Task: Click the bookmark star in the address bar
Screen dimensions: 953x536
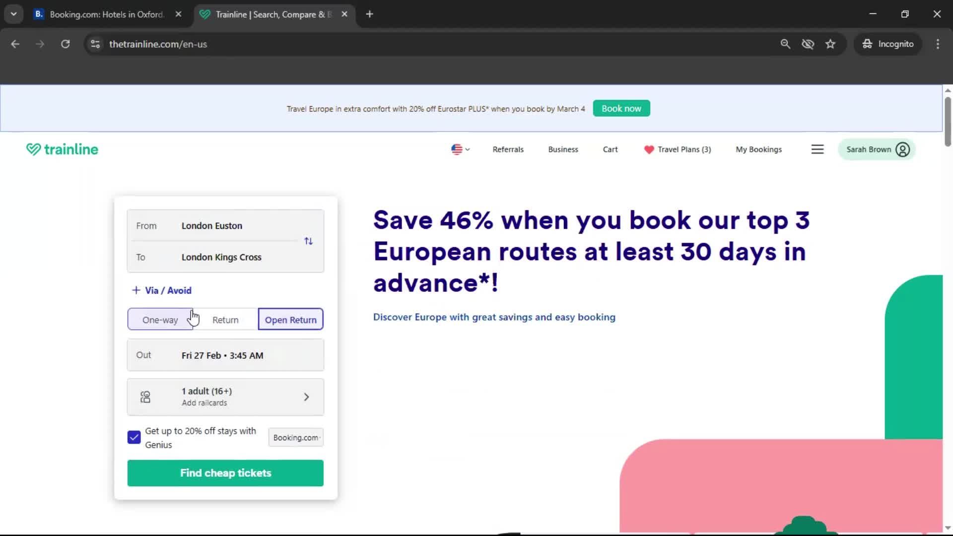Action: pos(830,44)
